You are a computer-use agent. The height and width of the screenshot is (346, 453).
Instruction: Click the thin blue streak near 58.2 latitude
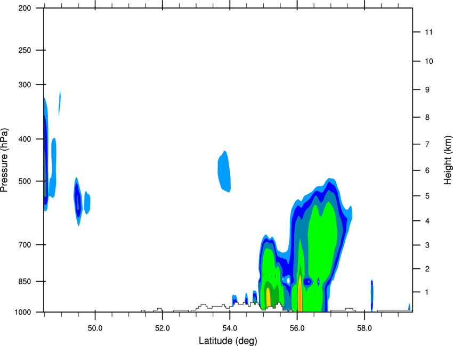[372, 296]
